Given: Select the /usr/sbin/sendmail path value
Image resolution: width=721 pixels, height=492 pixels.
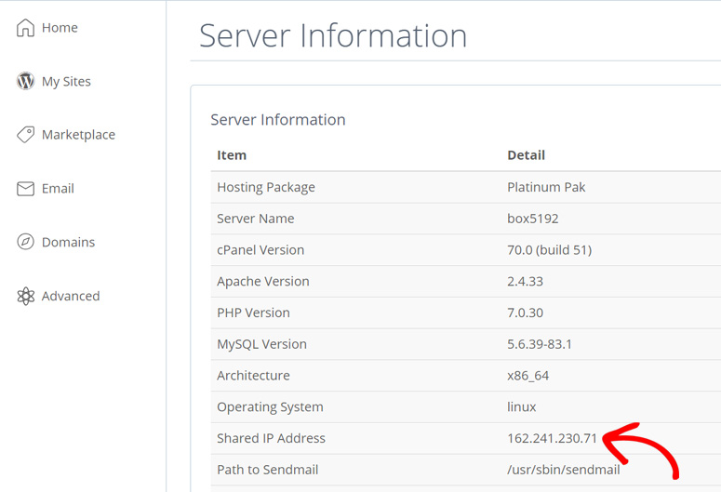Looking at the screenshot, I should pos(563,470).
